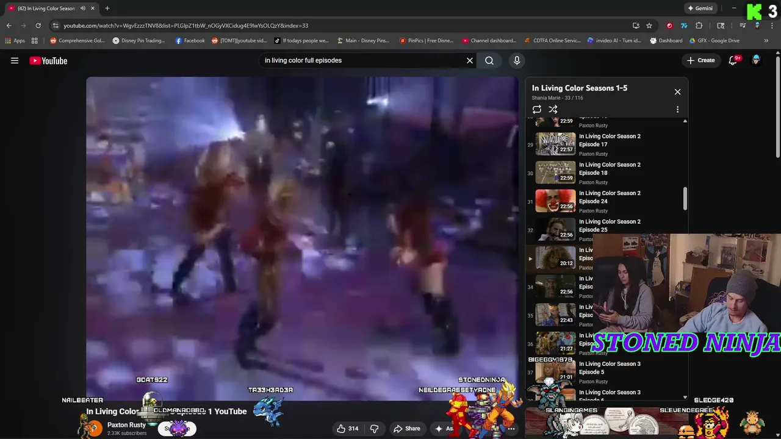Share the video

407,429
